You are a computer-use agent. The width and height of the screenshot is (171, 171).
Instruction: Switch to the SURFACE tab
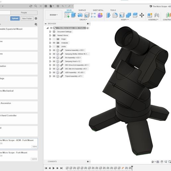click(82, 10)
